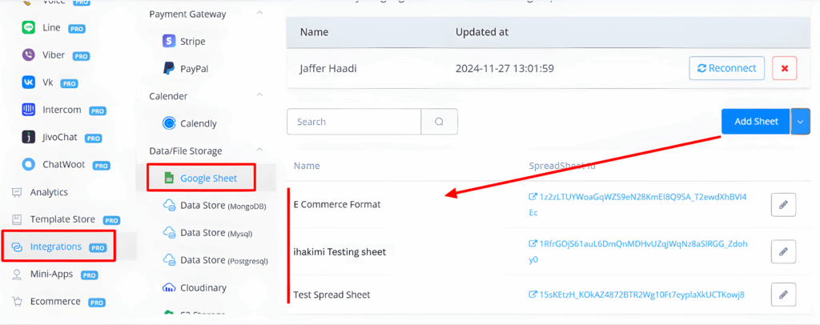Open Integrations in the sidebar
The image size is (820, 325).
[x=56, y=247]
